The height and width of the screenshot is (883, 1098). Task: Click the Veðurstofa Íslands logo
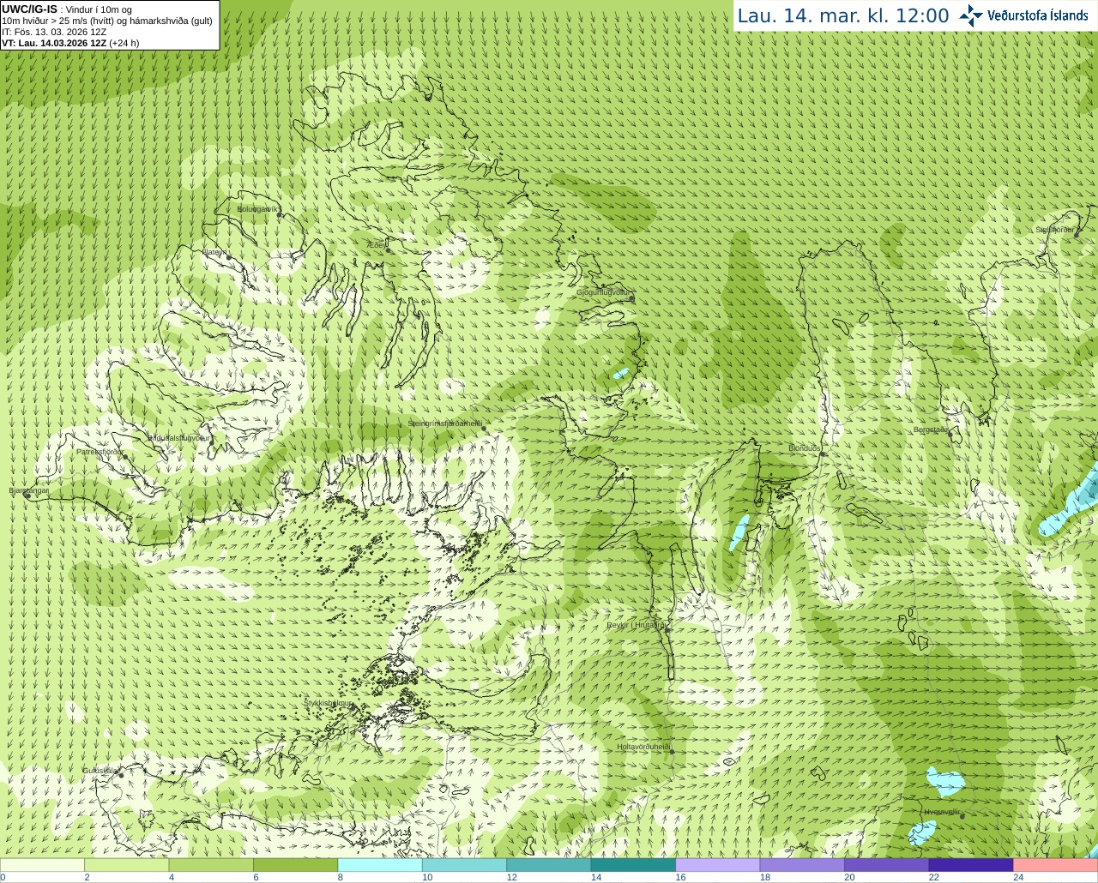click(1023, 15)
